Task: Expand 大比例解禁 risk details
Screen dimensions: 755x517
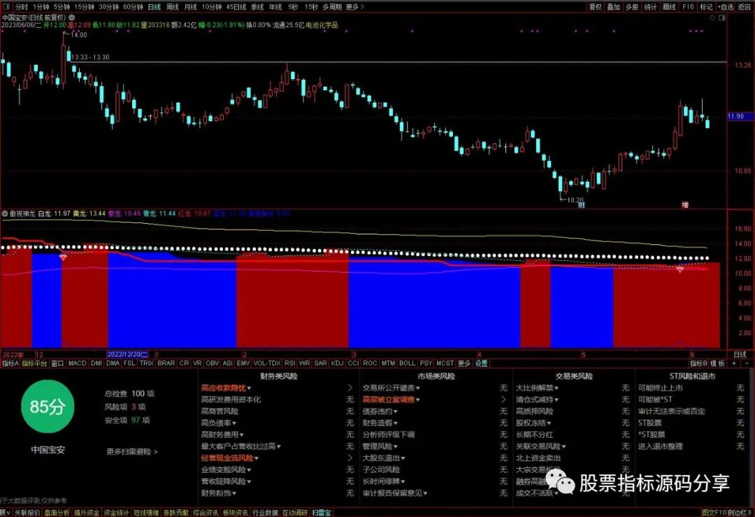Action: coord(538,388)
